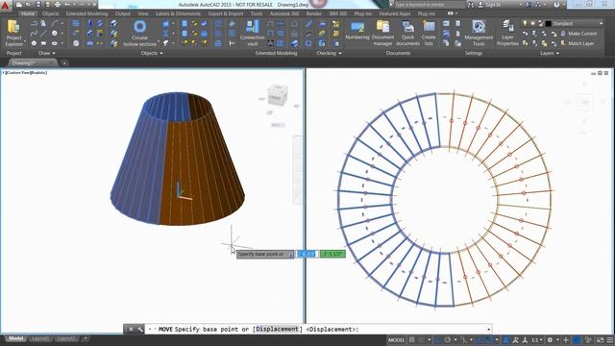Screen dimensions: 615x346
Task: Expand the Objects panel
Action: coord(152,53)
